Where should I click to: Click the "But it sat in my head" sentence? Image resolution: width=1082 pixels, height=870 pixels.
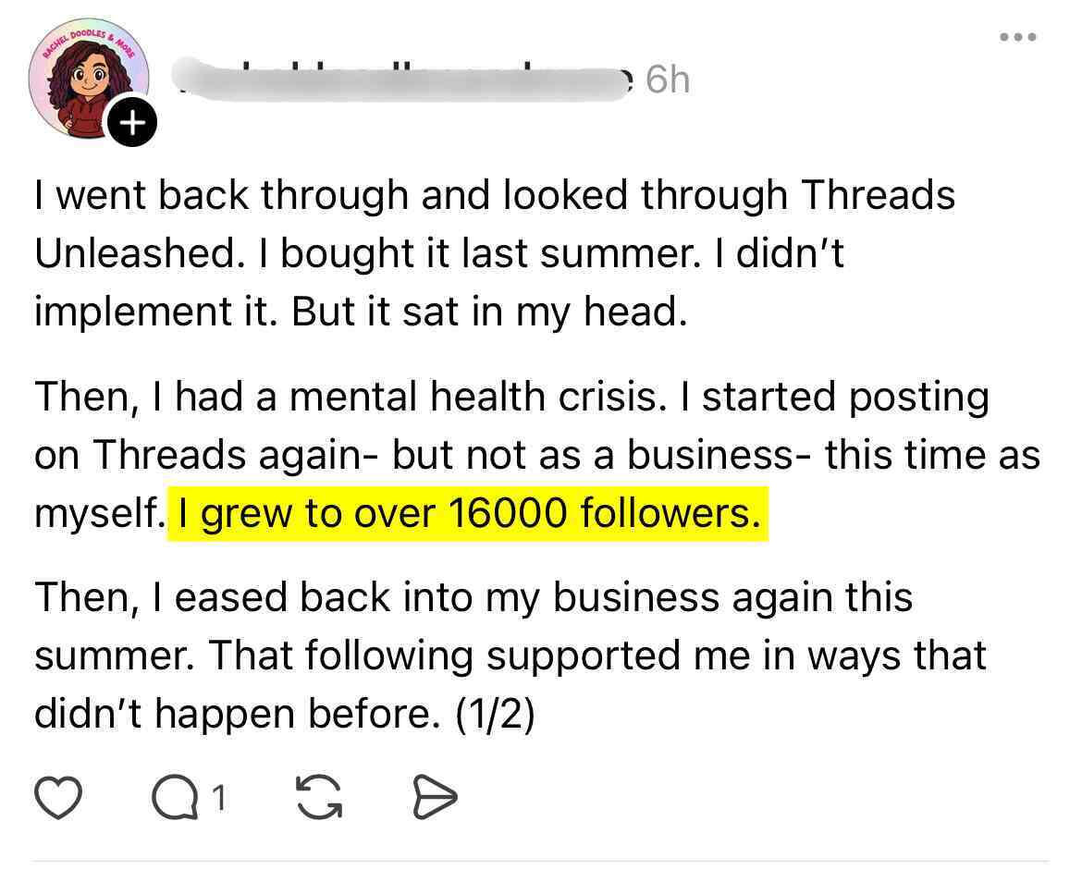point(489,312)
